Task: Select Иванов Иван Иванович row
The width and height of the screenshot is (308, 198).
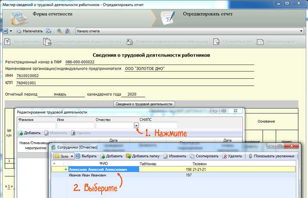Action: (x=173, y=175)
